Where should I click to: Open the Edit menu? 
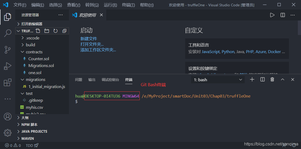tap(37, 5)
